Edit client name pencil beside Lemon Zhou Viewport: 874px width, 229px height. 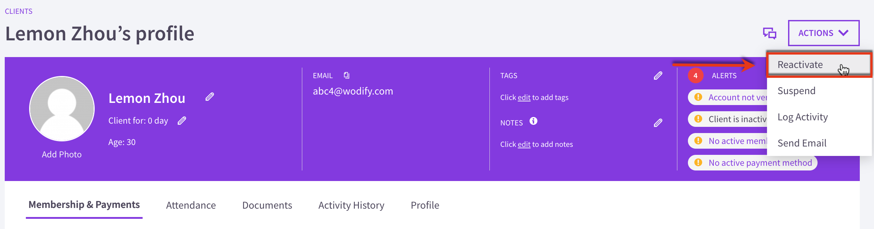[x=210, y=97]
